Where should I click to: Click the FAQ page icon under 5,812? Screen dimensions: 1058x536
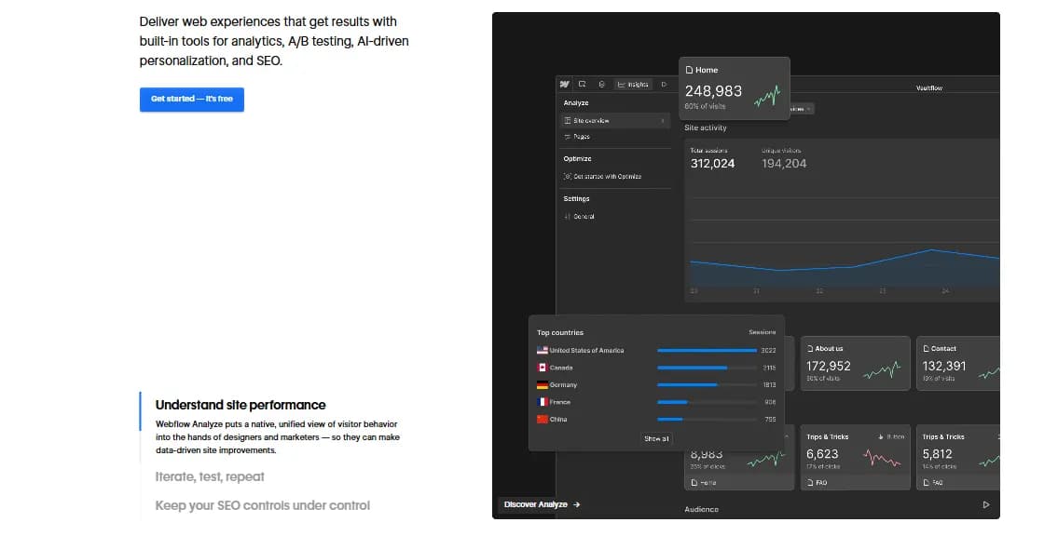click(x=927, y=483)
